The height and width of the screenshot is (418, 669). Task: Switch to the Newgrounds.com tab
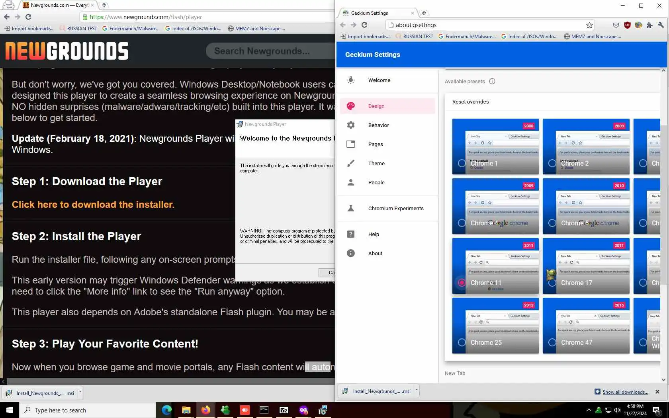point(58,5)
